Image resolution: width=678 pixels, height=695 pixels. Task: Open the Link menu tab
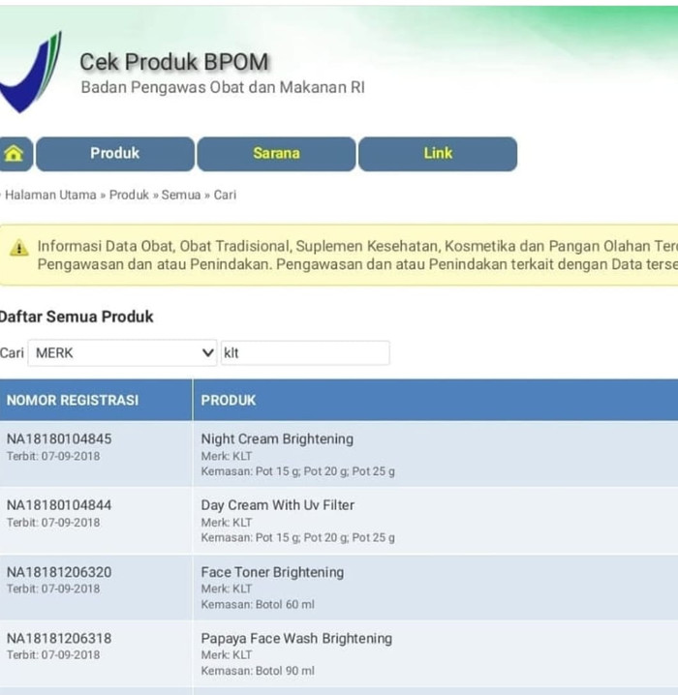(x=438, y=154)
